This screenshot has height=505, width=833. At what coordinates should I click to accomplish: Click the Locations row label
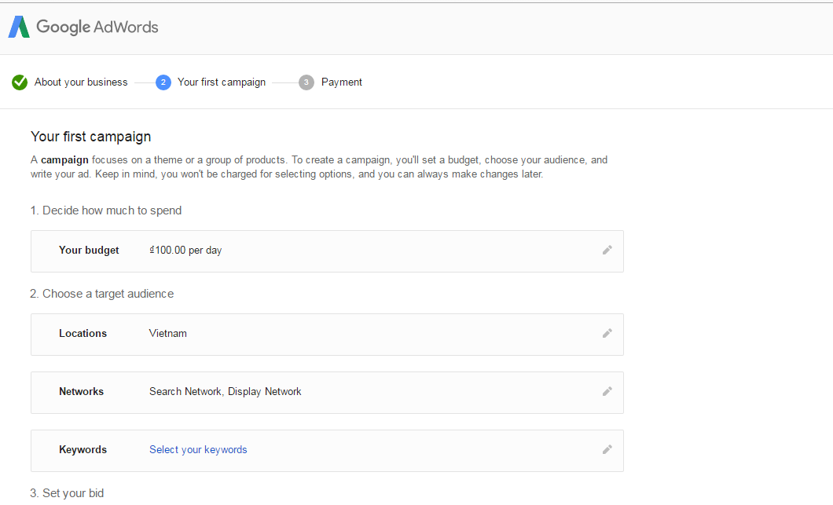[83, 334]
